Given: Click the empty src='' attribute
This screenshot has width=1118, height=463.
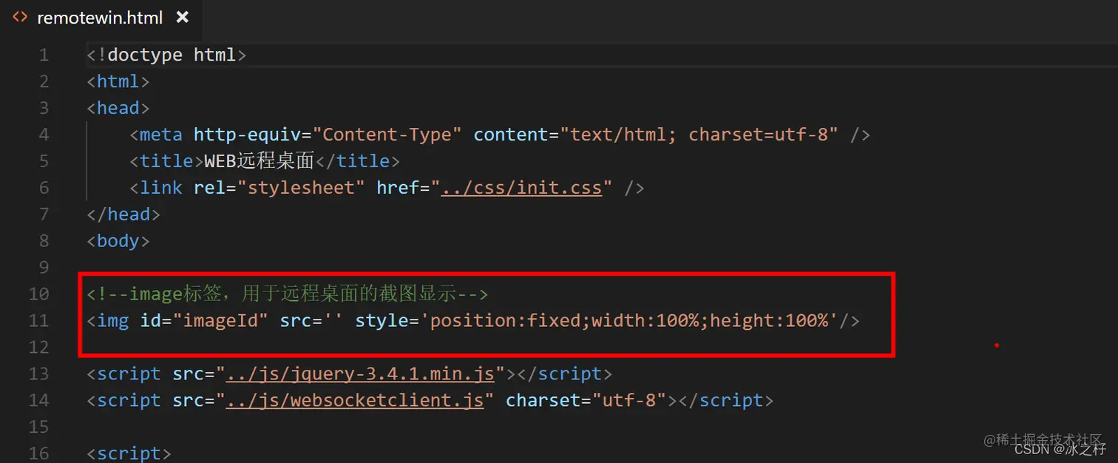Looking at the screenshot, I should click(311, 321).
